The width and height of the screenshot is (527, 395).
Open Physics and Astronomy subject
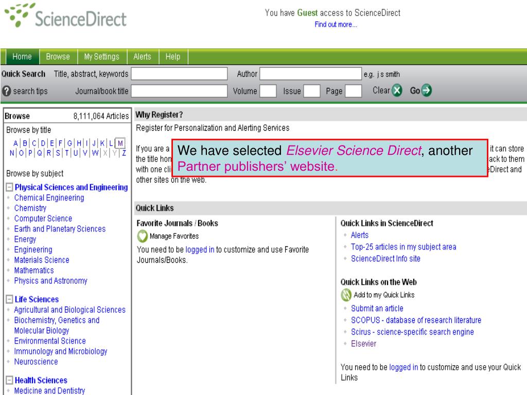[51, 281]
